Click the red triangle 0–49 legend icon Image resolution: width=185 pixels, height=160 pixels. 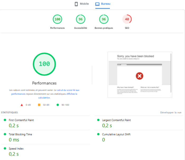[x=21, y=105]
